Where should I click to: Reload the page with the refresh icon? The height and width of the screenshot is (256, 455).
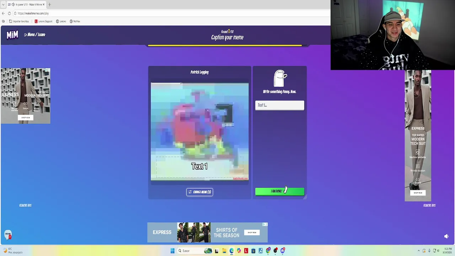click(9, 14)
